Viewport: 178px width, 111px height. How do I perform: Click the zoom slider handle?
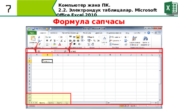(x=147, y=106)
